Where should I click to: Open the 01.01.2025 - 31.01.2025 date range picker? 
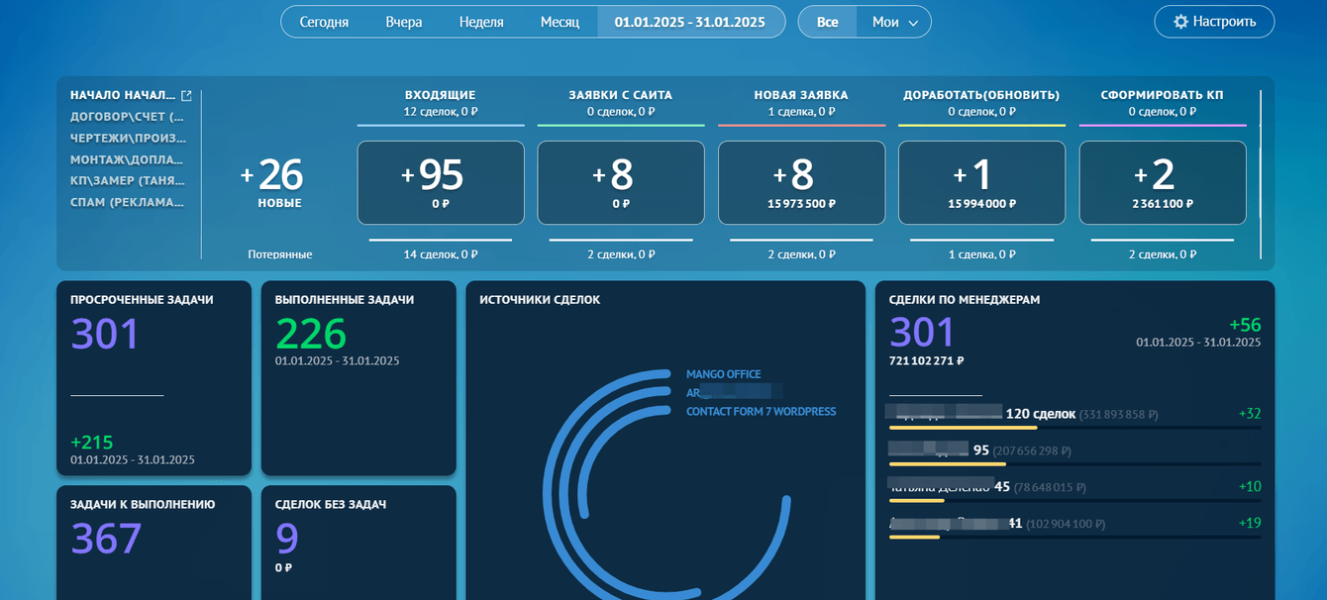tap(689, 22)
